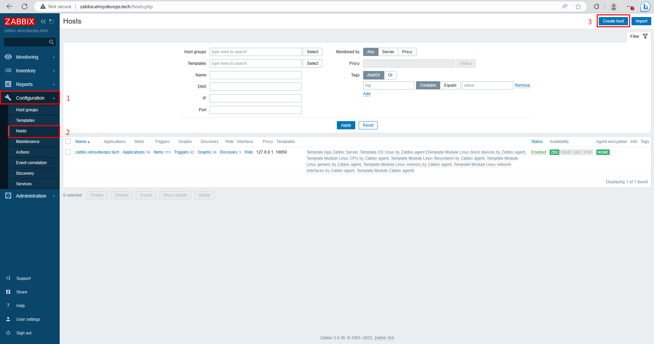654x344 pixels.
Task: Select the And/Or tags mode
Action: [x=374, y=75]
